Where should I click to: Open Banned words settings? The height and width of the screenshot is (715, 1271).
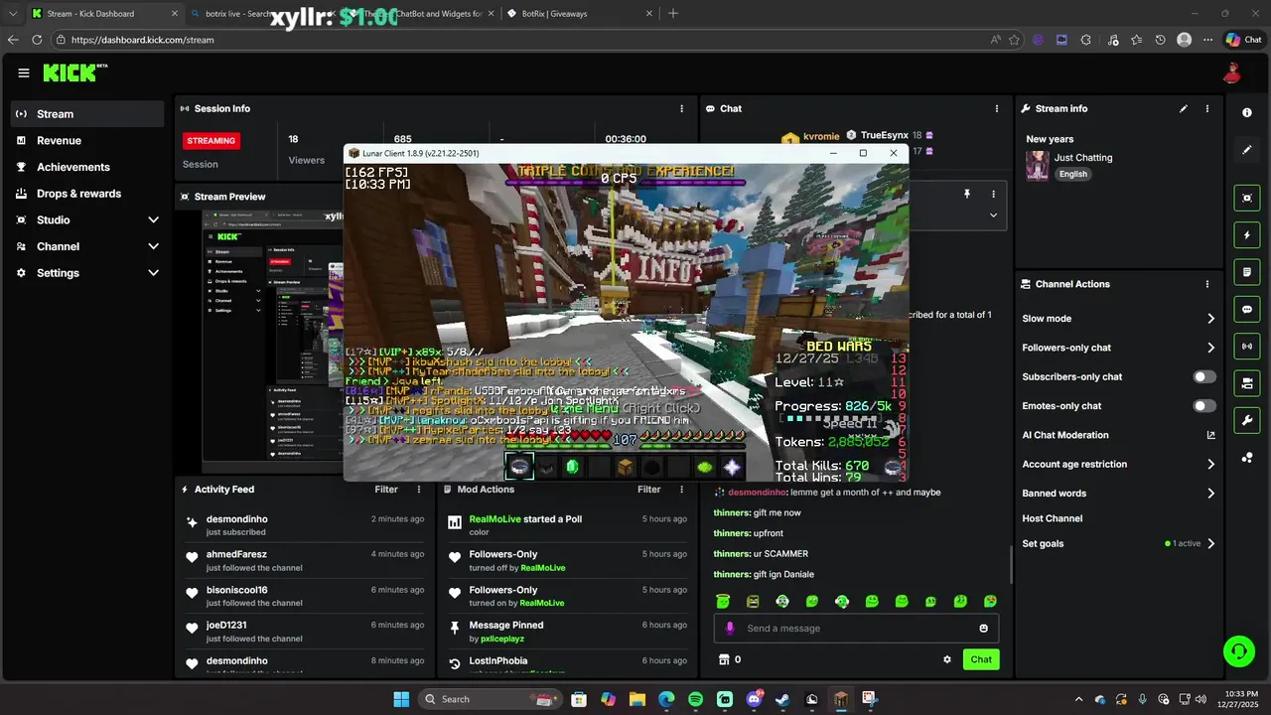(1119, 494)
